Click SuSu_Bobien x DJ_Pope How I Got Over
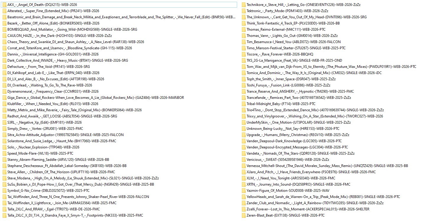This screenshot has width=424, height=221. point(81,184)
